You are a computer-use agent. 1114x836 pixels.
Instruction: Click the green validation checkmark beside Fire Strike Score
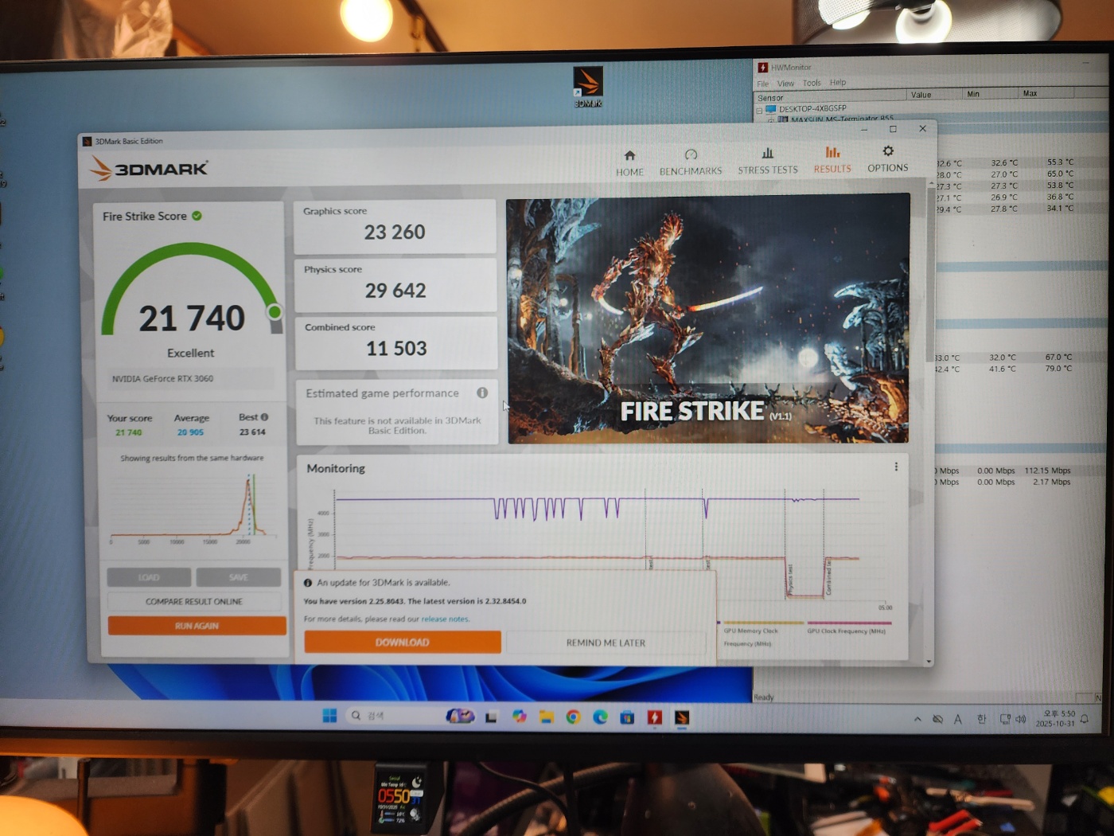click(x=197, y=215)
